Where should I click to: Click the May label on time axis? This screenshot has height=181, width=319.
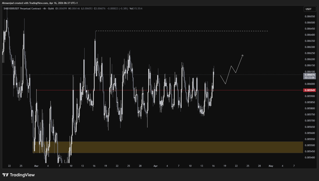point(271,166)
